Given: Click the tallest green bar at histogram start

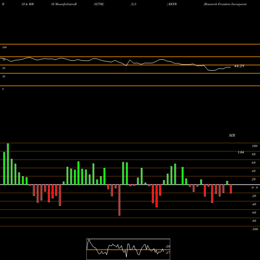Looking at the screenshot, I should (x=8, y=164).
